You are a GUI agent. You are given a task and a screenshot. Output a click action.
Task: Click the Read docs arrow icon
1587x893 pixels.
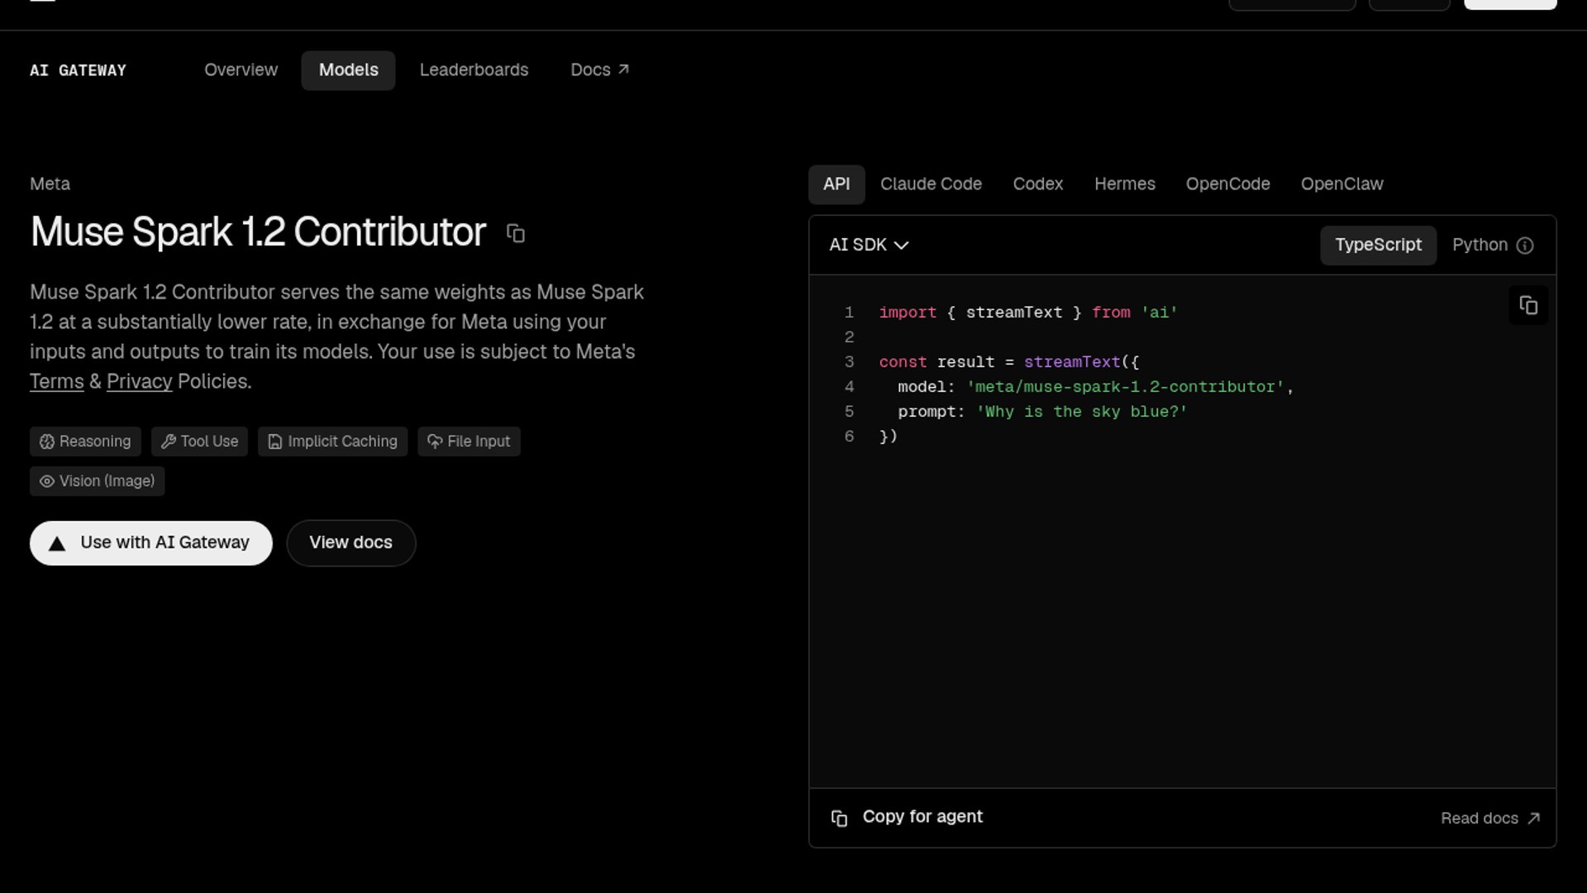[1533, 818]
